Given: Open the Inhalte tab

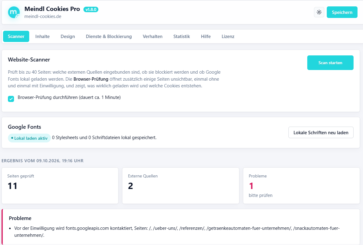Looking at the screenshot, I should click(x=42, y=36).
